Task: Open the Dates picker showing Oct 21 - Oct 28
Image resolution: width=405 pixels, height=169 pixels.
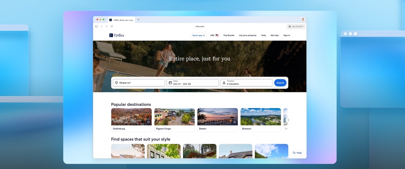Action: (x=193, y=83)
